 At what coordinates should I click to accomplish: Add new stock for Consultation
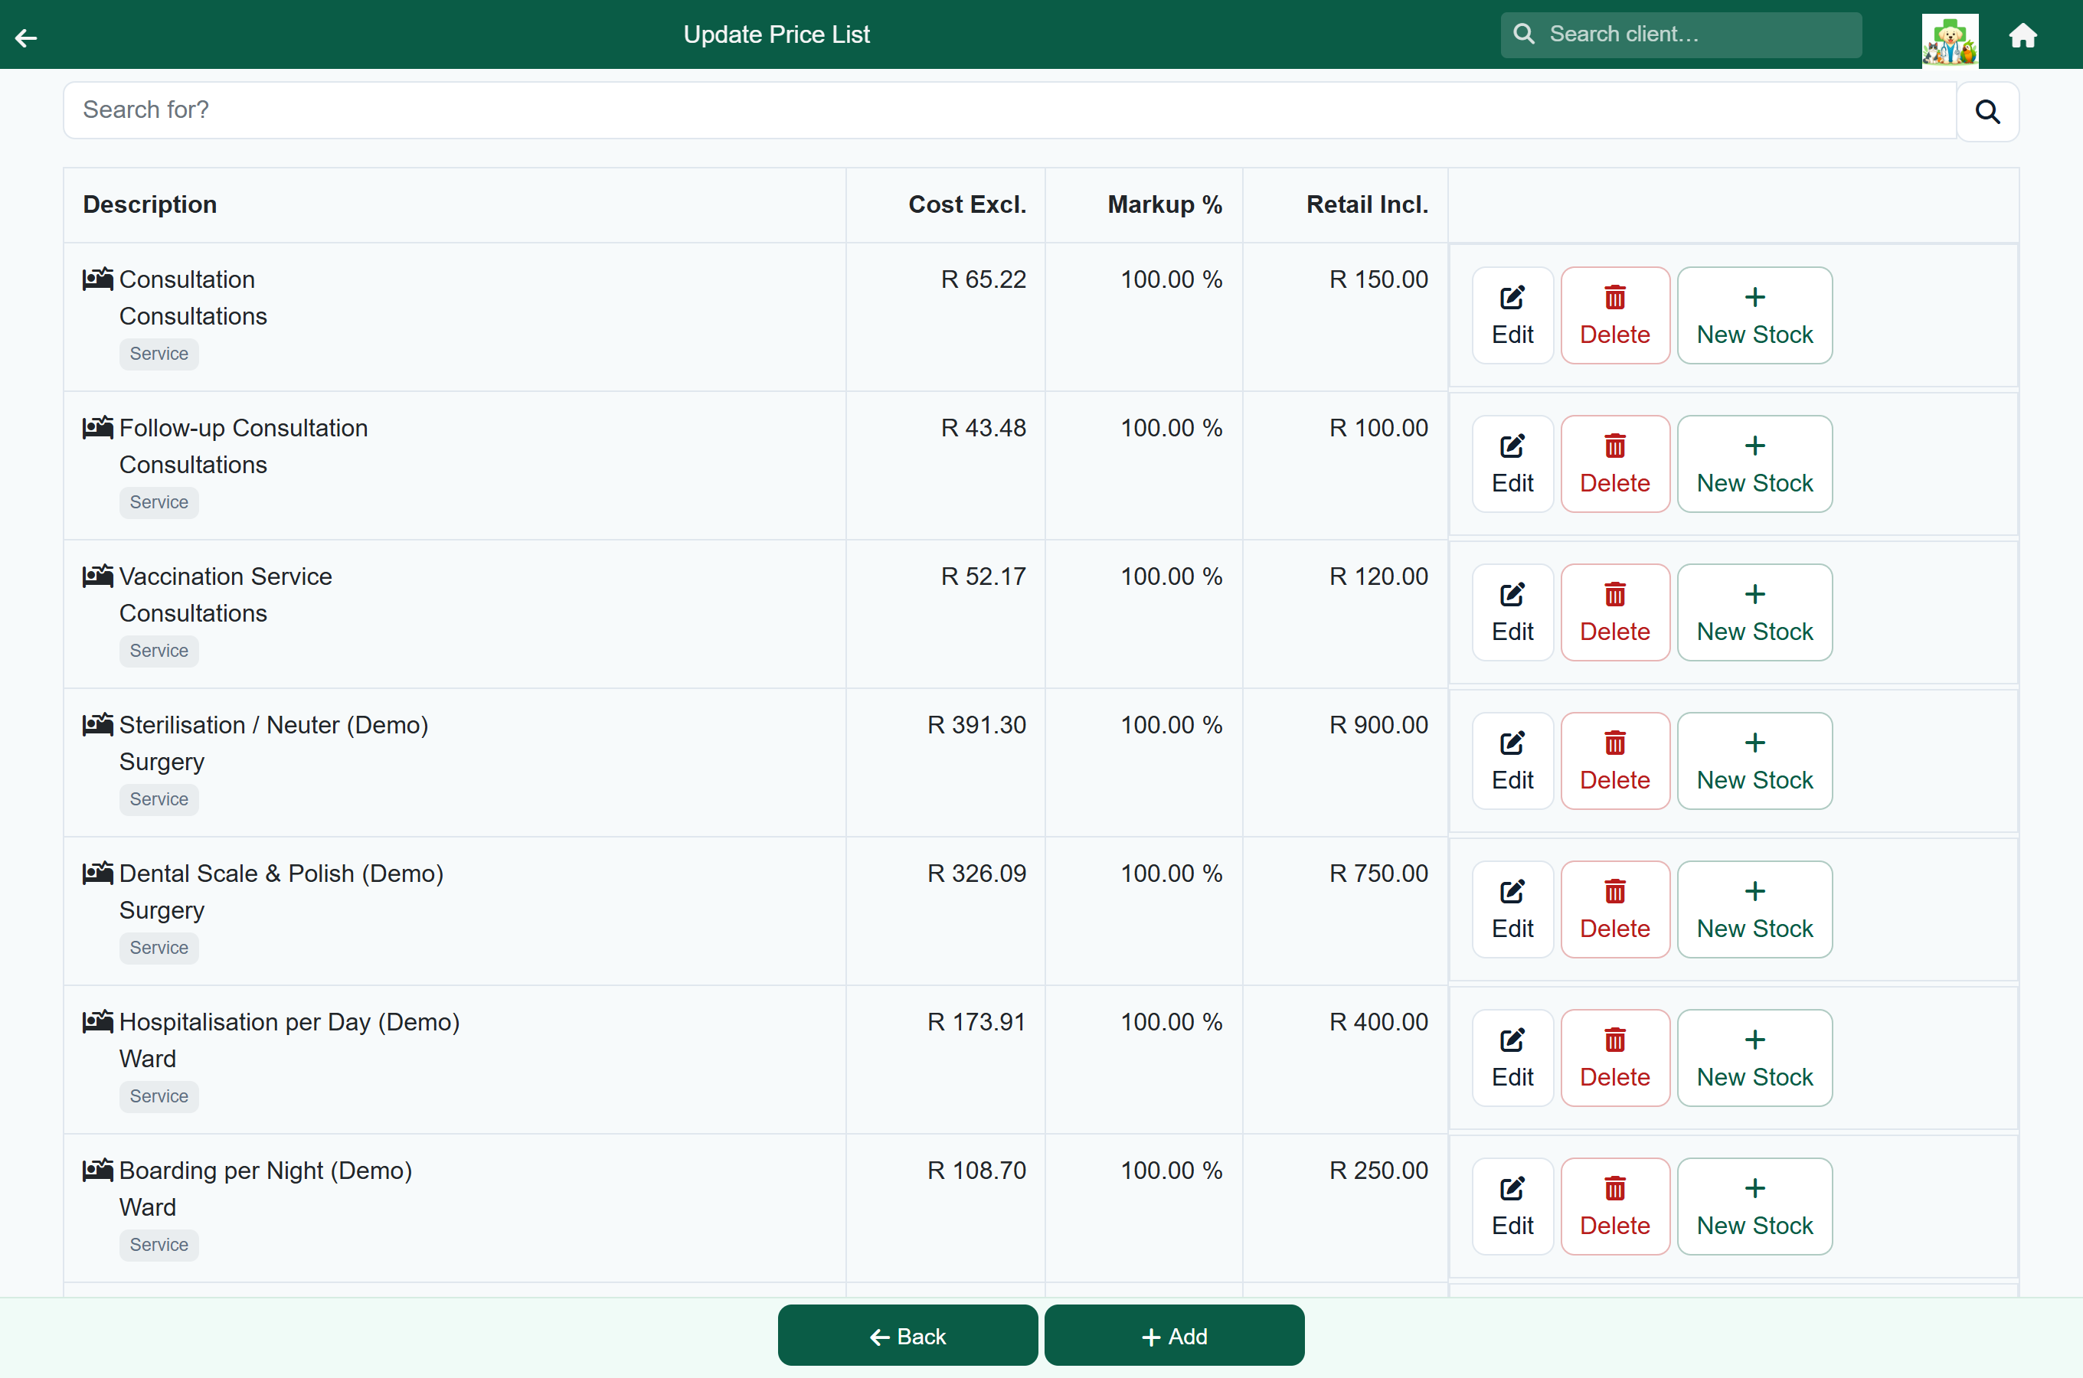tap(1755, 315)
